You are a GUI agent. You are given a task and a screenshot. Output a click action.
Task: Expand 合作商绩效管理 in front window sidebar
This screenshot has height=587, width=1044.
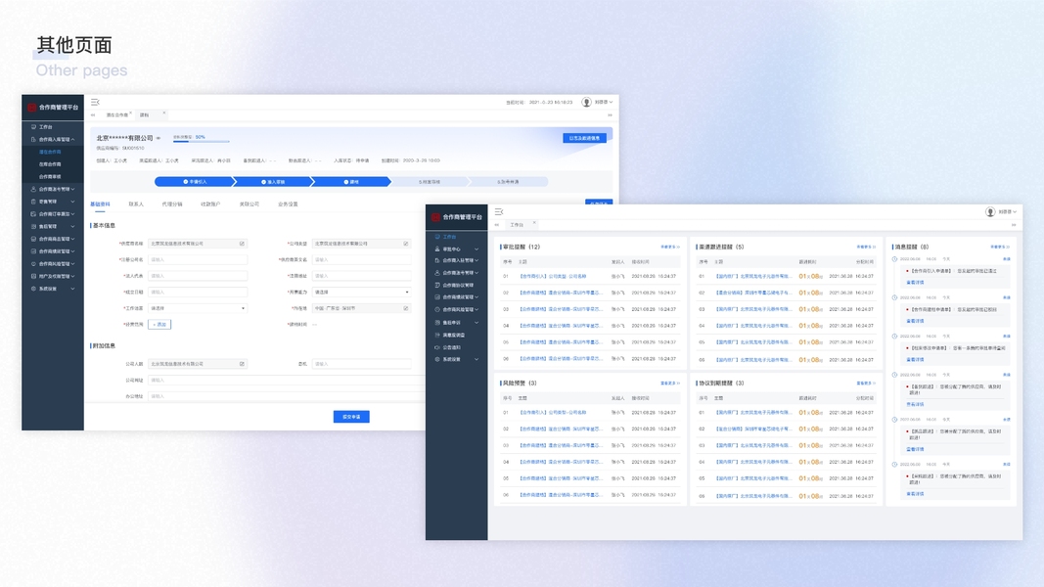coord(477,297)
